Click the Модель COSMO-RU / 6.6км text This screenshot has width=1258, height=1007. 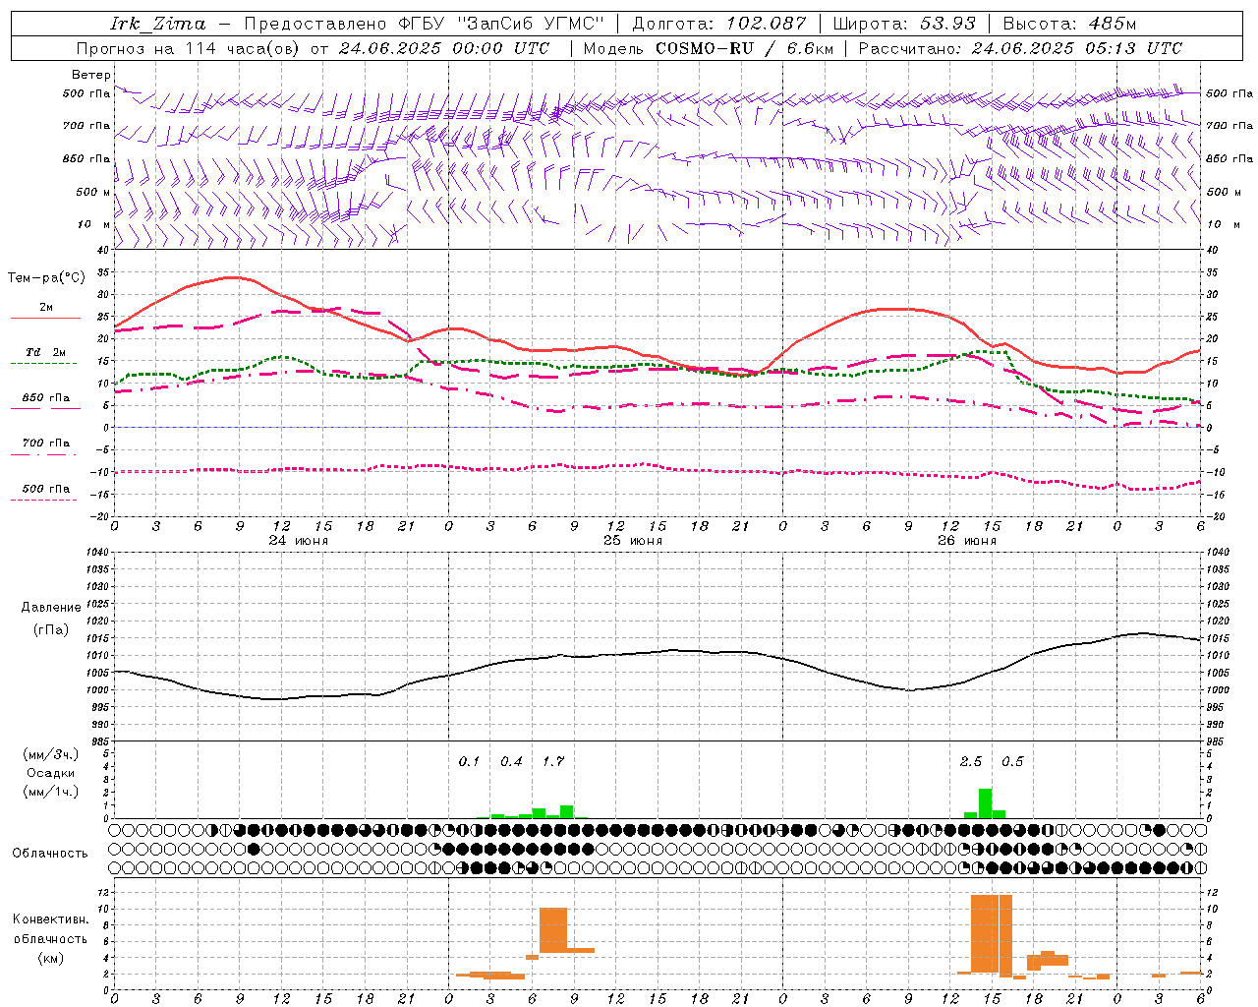pos(708,48)
